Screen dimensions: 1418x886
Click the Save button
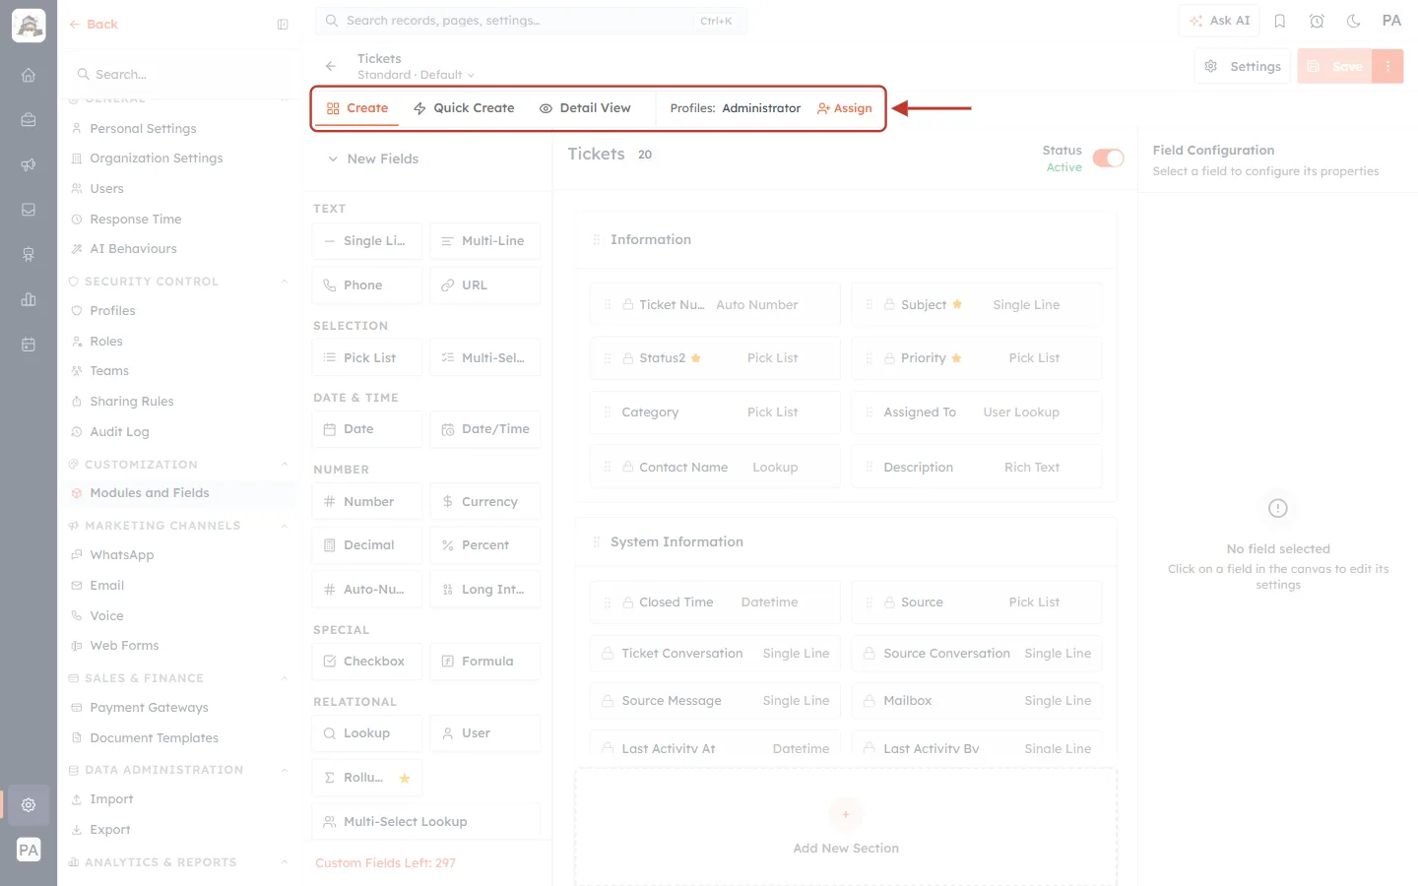click(1335, 66)
